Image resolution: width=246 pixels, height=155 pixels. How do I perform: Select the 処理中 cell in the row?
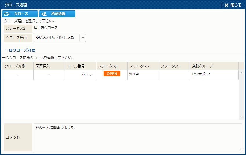click(x=143, y=74)
